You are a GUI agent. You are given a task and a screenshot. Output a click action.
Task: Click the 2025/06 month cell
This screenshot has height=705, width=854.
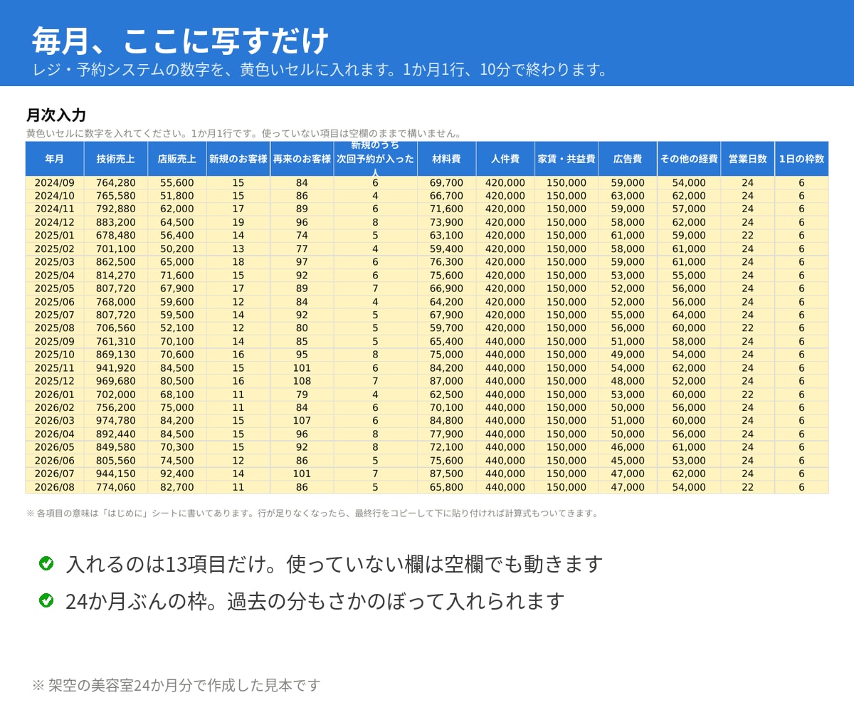pyautogui.click(x=55, y=302)
